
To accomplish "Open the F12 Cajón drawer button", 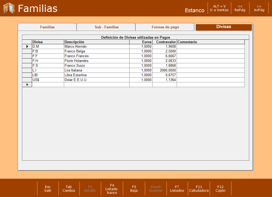I will coord(220,189).
